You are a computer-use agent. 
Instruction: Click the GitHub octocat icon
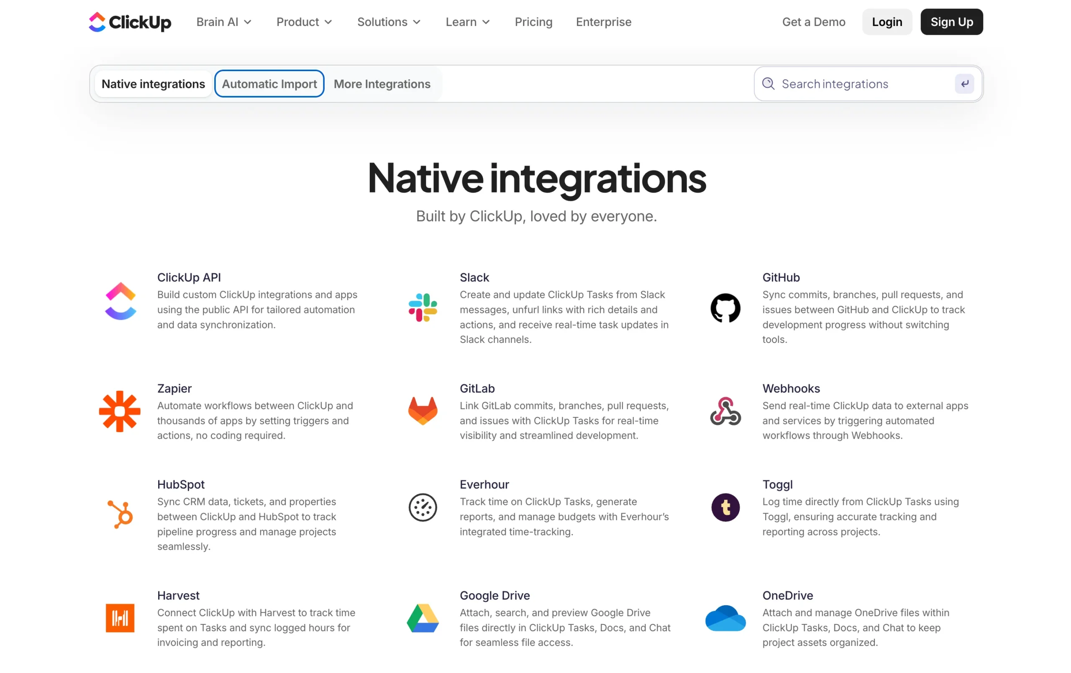click(x=725, y=307)
